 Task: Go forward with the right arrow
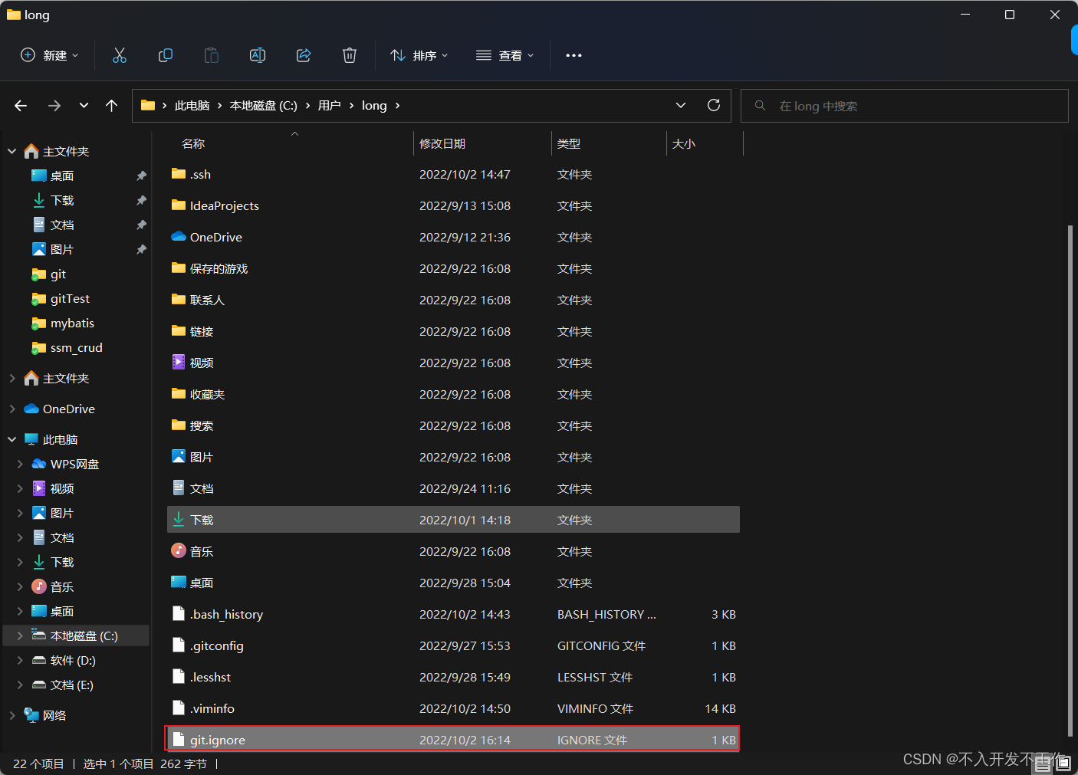(x=54, y=106)
